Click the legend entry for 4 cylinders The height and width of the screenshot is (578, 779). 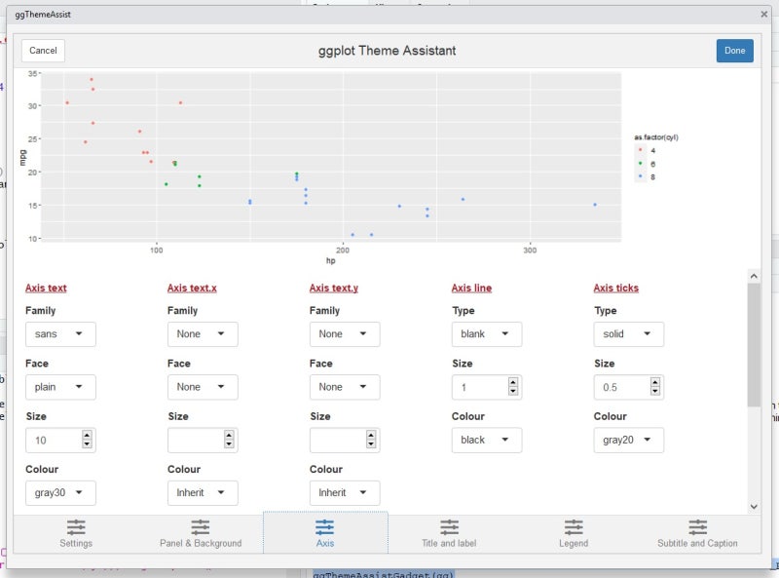click(646, 150)
